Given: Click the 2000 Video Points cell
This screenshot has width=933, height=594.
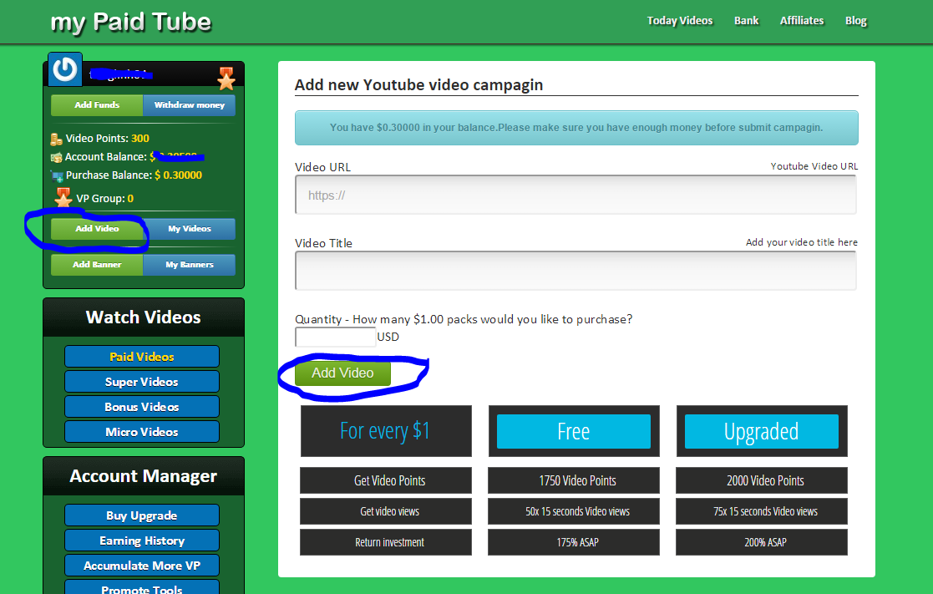Looking at the screenshot, I should 762,480.
